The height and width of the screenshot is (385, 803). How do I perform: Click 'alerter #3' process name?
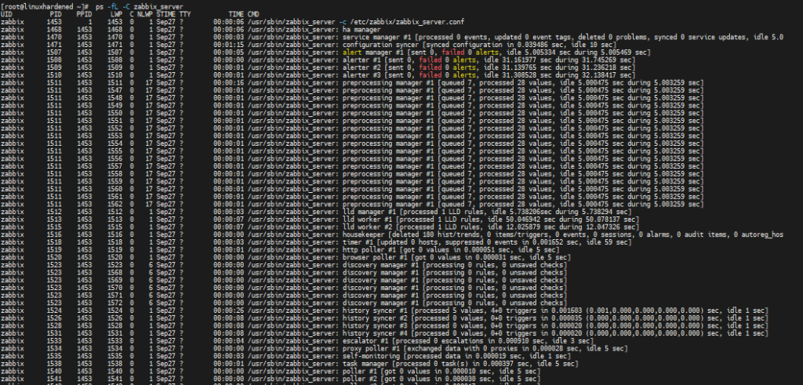(361, 75)
